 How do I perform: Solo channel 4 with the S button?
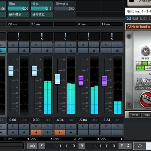coord(71,45)
